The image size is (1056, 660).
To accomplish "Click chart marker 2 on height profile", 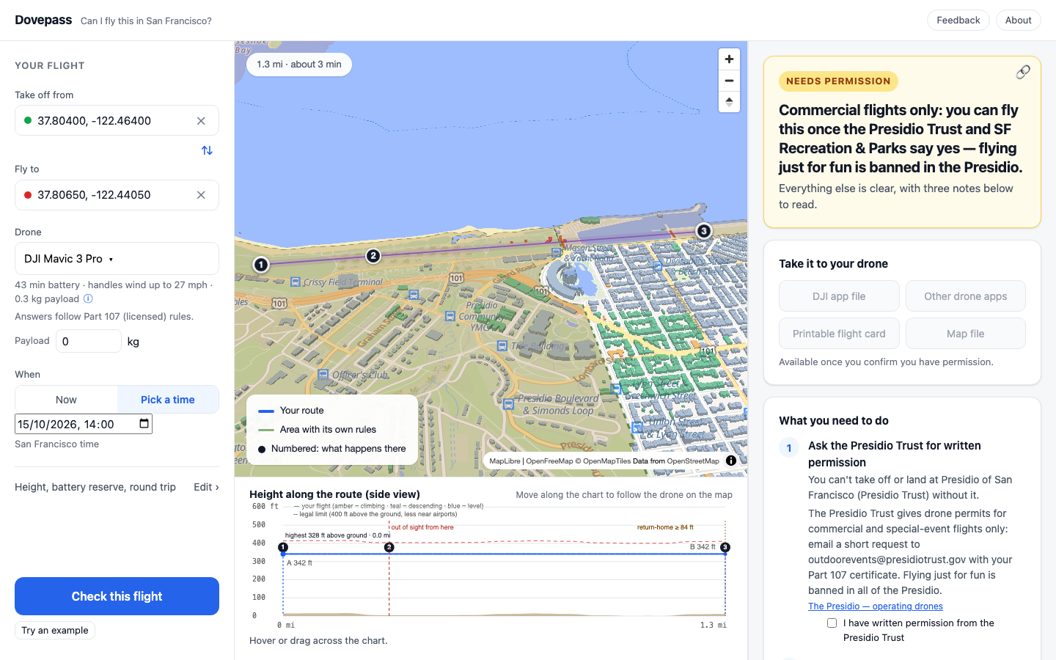I will click(389, 547).
